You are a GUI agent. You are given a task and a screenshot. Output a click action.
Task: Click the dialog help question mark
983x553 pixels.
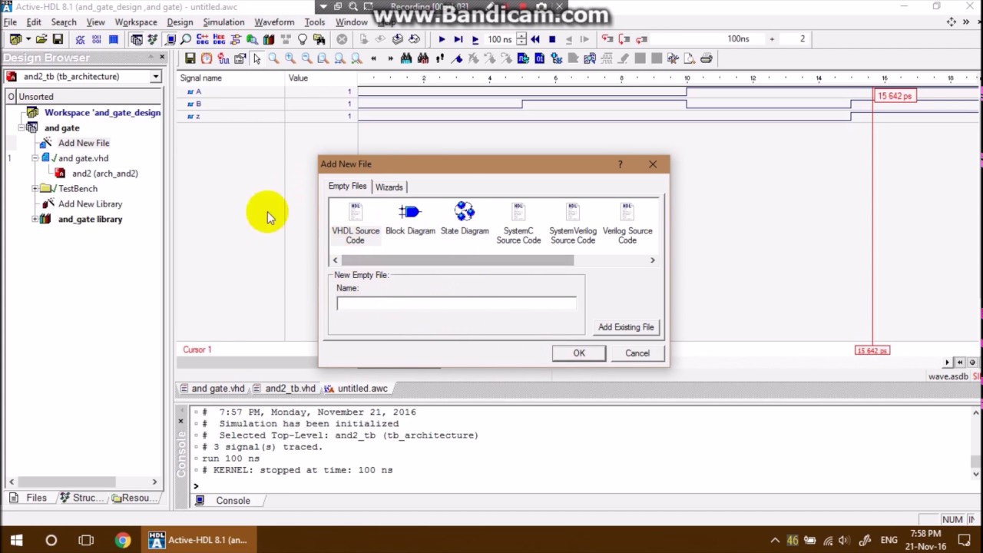pyautogui.click(x=621, y=164)
